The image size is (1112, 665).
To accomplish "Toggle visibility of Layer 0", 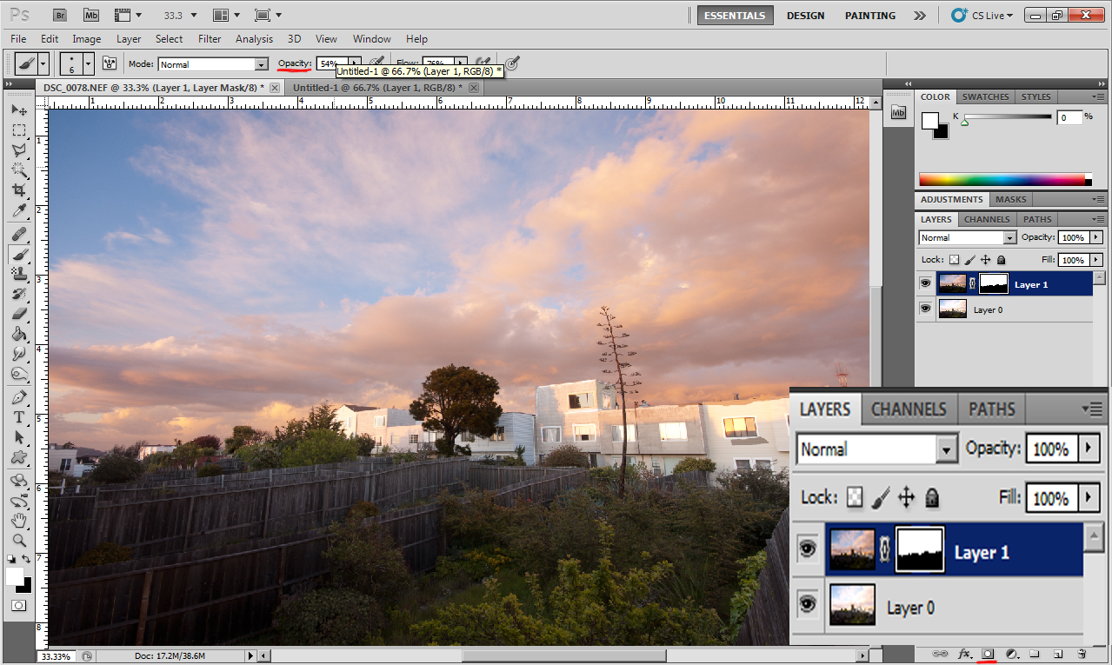I will [808, 607].
